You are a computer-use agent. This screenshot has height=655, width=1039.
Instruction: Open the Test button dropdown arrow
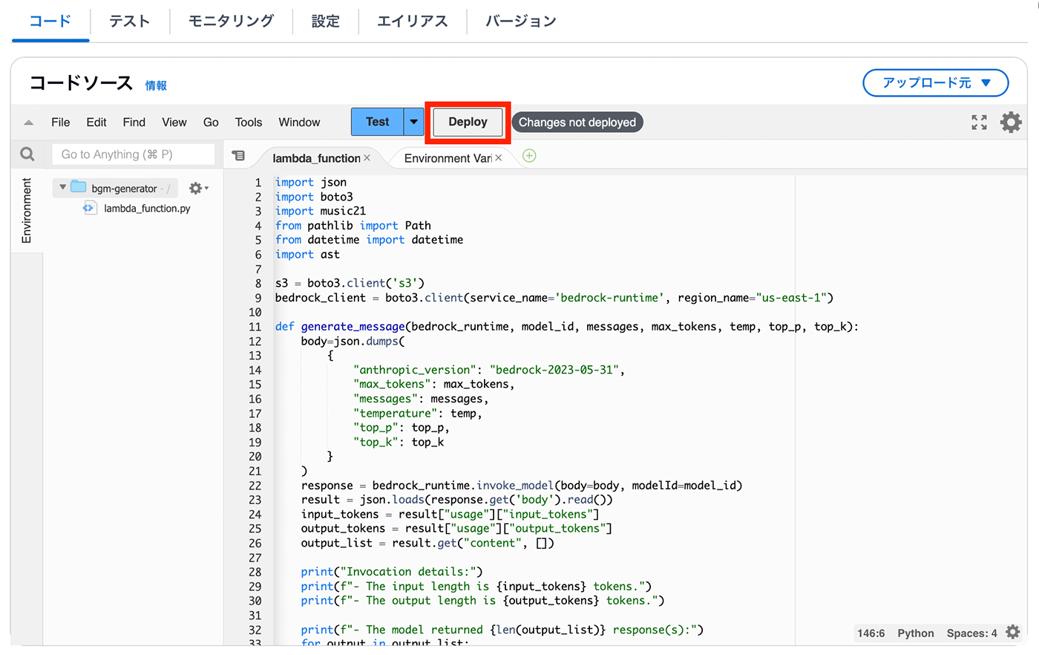click(x=414, y=122)
